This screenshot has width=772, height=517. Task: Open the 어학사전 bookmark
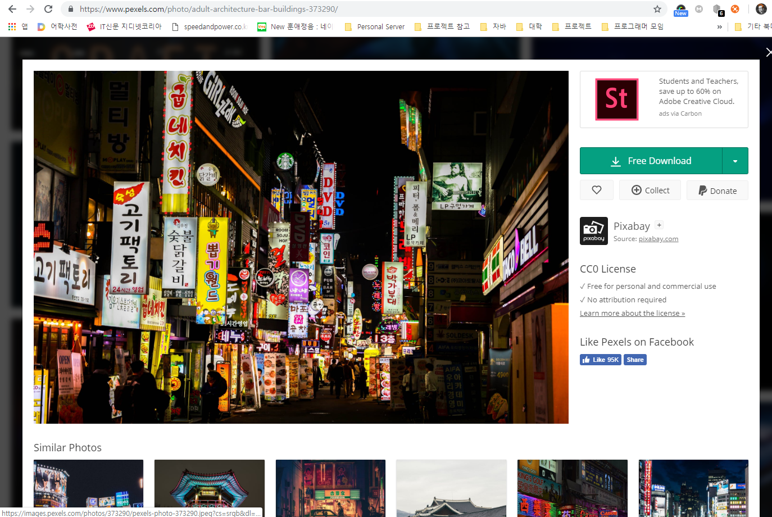[x=57, y=26]
